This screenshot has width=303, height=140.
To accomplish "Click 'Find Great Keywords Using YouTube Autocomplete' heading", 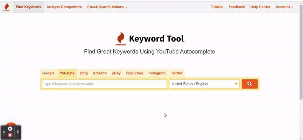I will click(x=150, y=52).
